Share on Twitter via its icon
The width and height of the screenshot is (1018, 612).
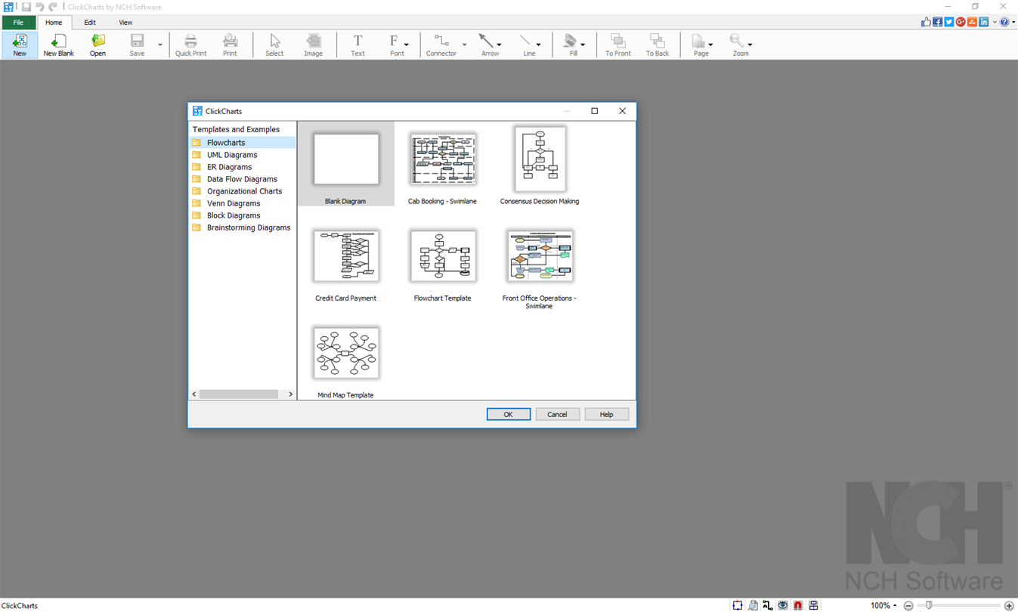pos(948,22)
